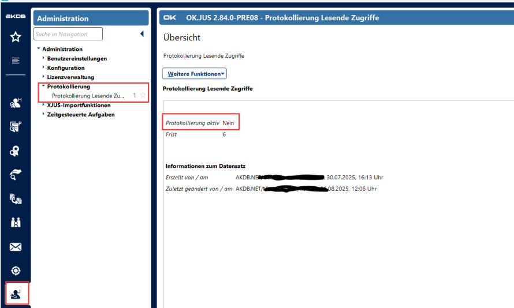Expand the Lizenzverwaltung node

pos(43,77)
